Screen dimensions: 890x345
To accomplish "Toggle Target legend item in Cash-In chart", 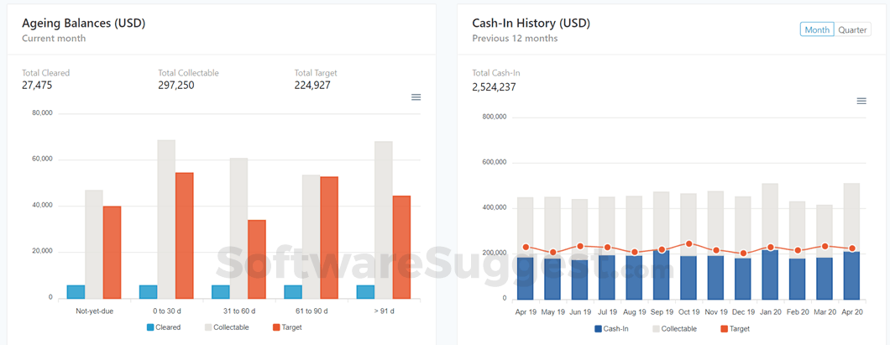I will [x=735, y=329].
